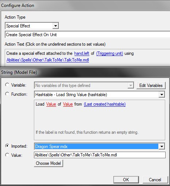Click the Edit Variables button
Screen dimensions: 170x186
click(x=151, y=86)
